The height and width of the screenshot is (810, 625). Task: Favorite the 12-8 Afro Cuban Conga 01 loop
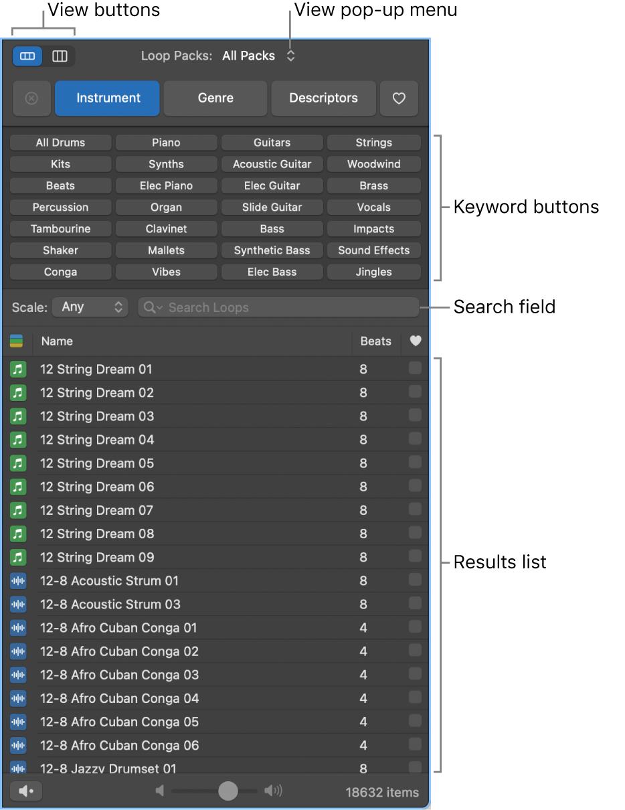tap(415, 627)
